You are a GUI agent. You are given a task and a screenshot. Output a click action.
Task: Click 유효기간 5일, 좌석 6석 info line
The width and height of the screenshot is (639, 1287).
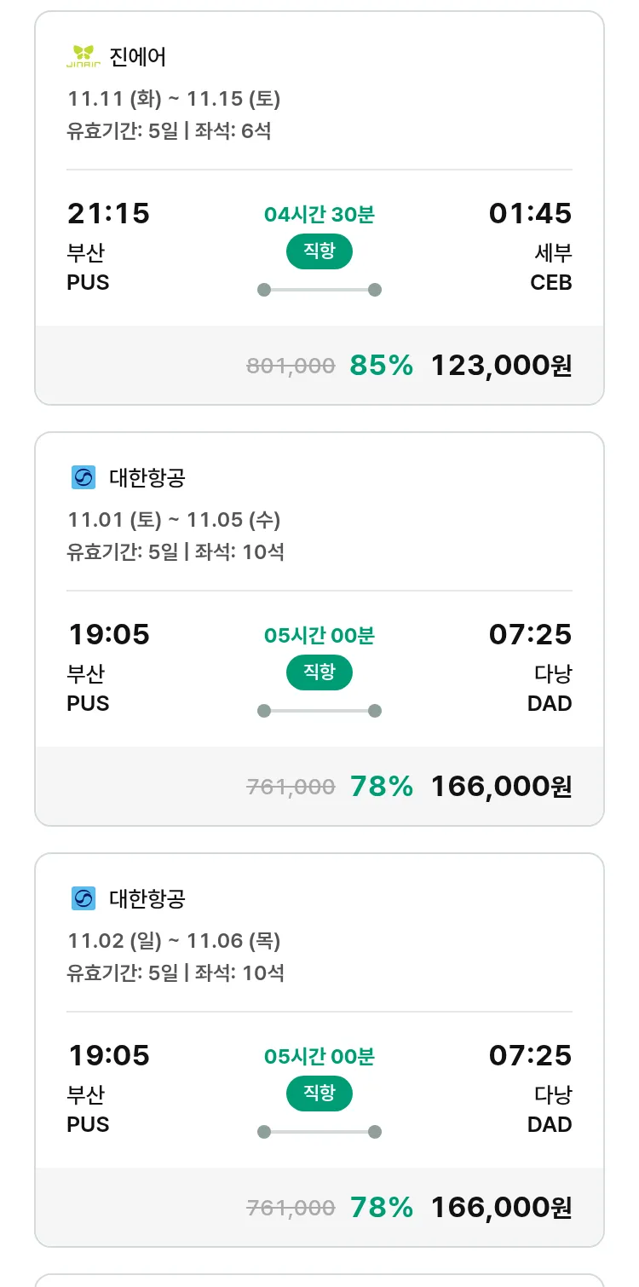[169, 131]
